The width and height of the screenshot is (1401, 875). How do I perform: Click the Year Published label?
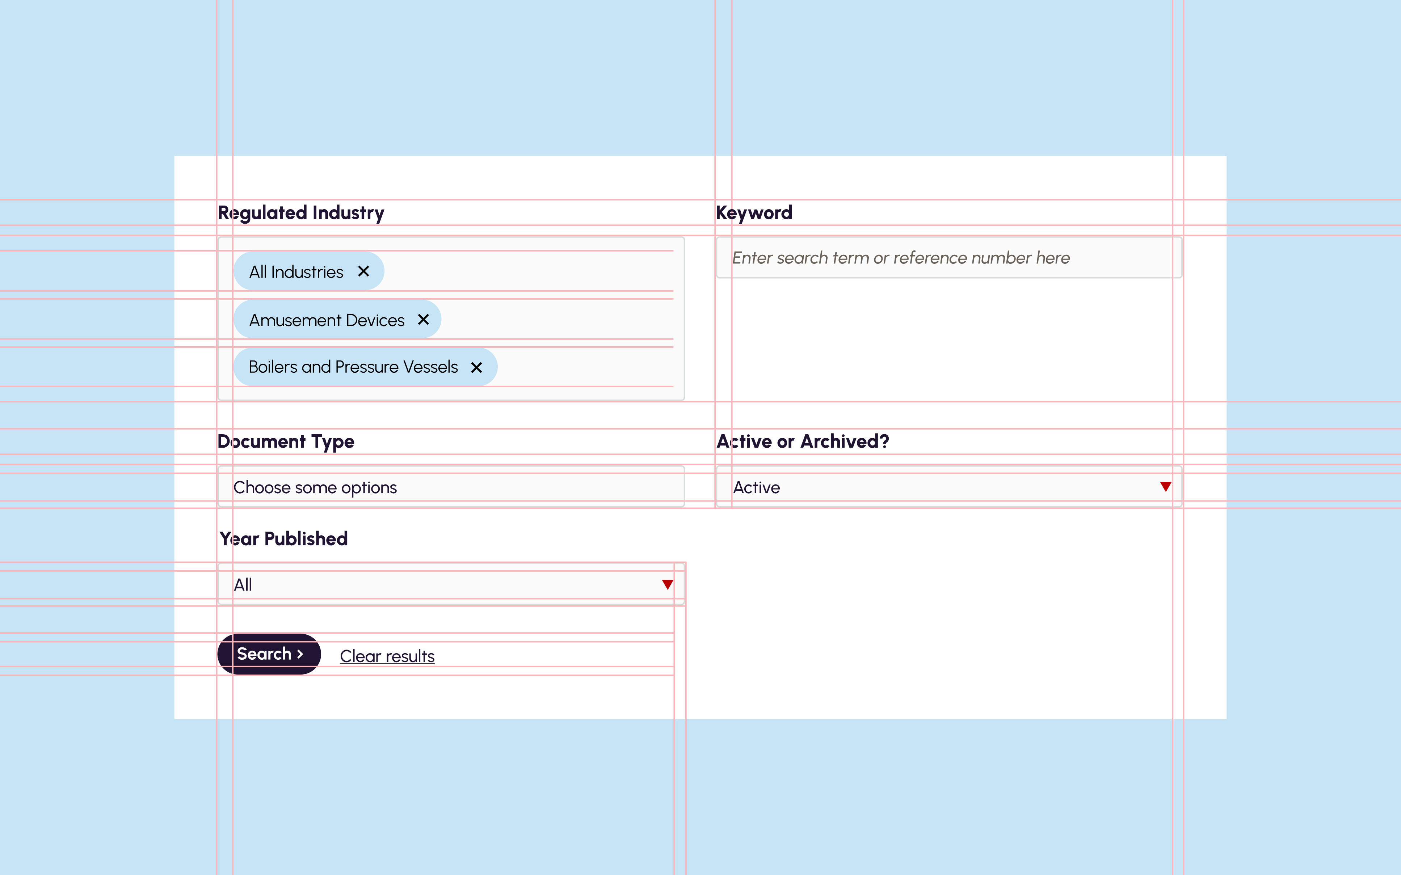pyautogui.click(x=283, y=539)
